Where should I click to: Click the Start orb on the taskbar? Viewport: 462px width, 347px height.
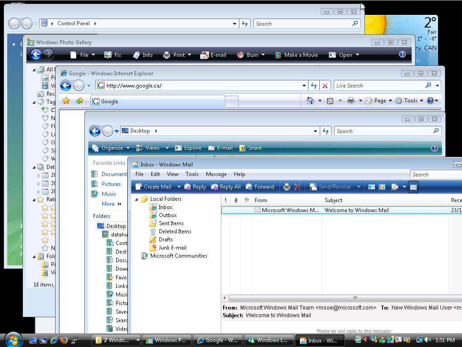13,339
